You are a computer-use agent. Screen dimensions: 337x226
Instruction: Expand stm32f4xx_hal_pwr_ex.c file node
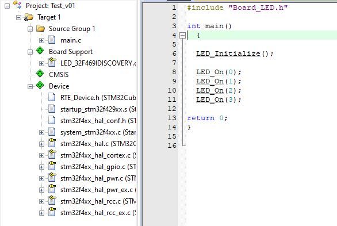tap(42, 190)
